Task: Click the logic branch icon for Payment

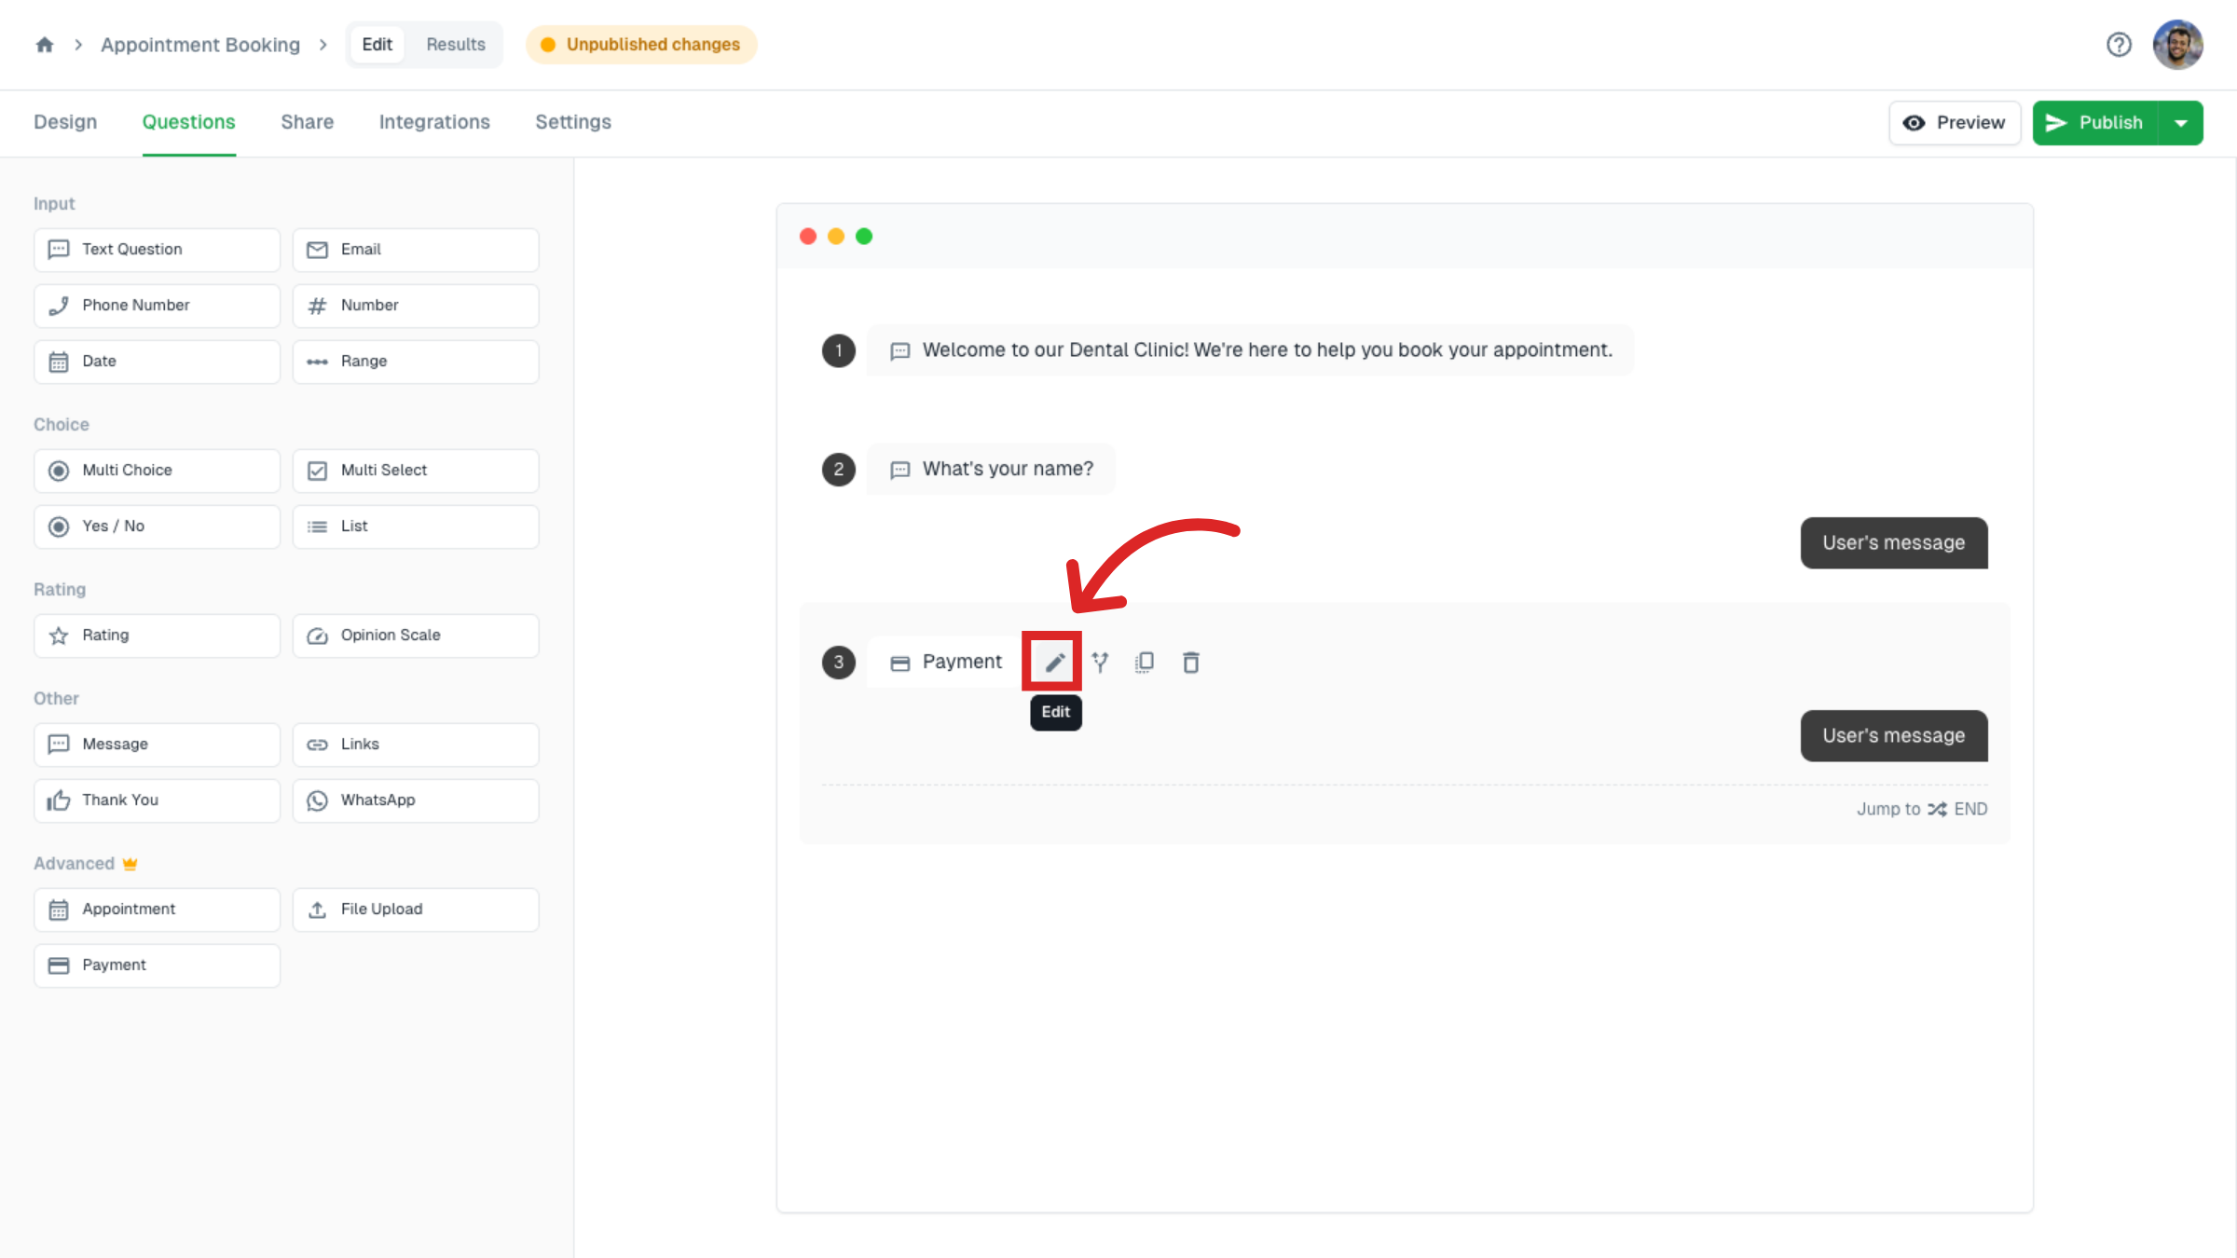Action: click(1101, 663)
